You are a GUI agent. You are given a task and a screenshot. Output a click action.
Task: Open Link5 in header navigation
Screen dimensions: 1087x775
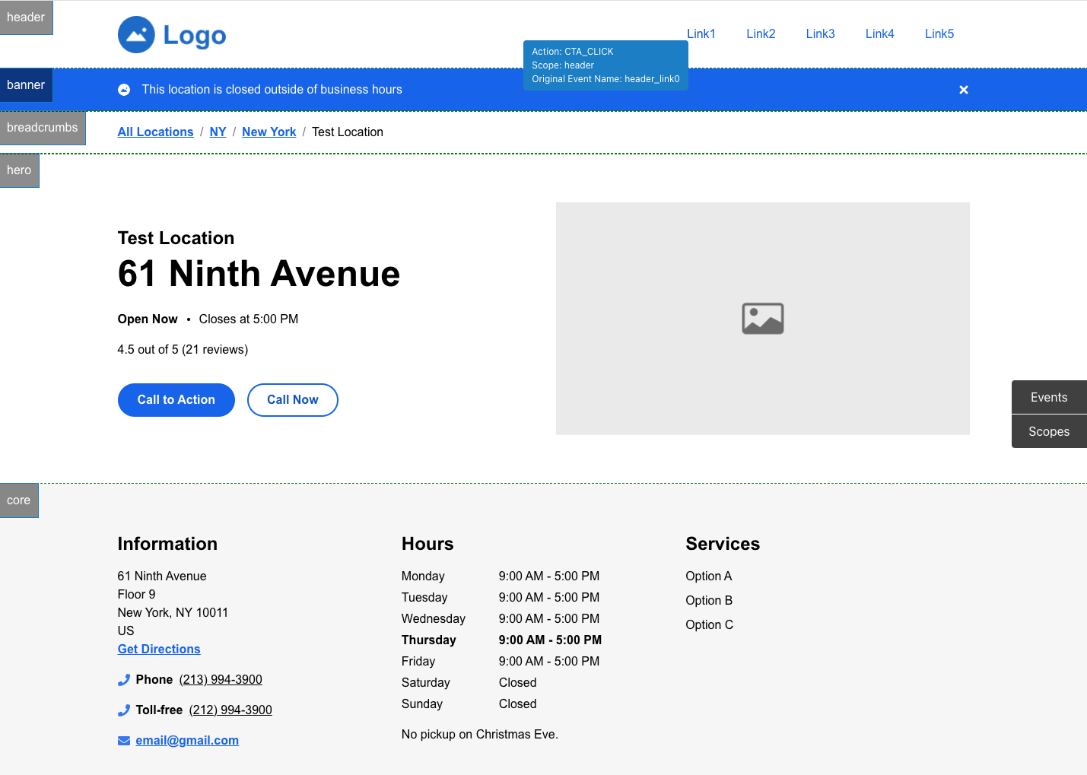pos(939,33)
